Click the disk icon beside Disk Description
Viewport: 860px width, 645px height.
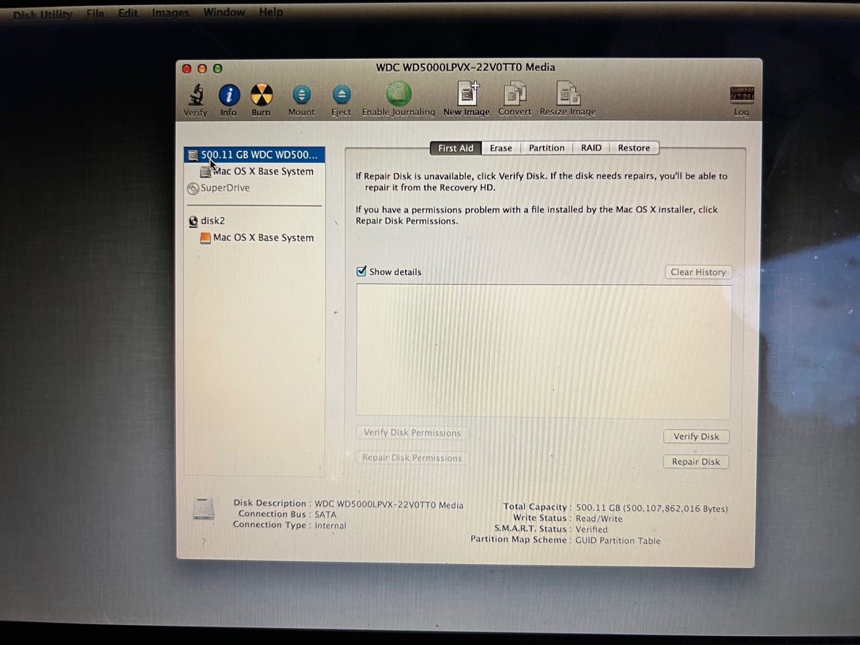coord(204,509)
